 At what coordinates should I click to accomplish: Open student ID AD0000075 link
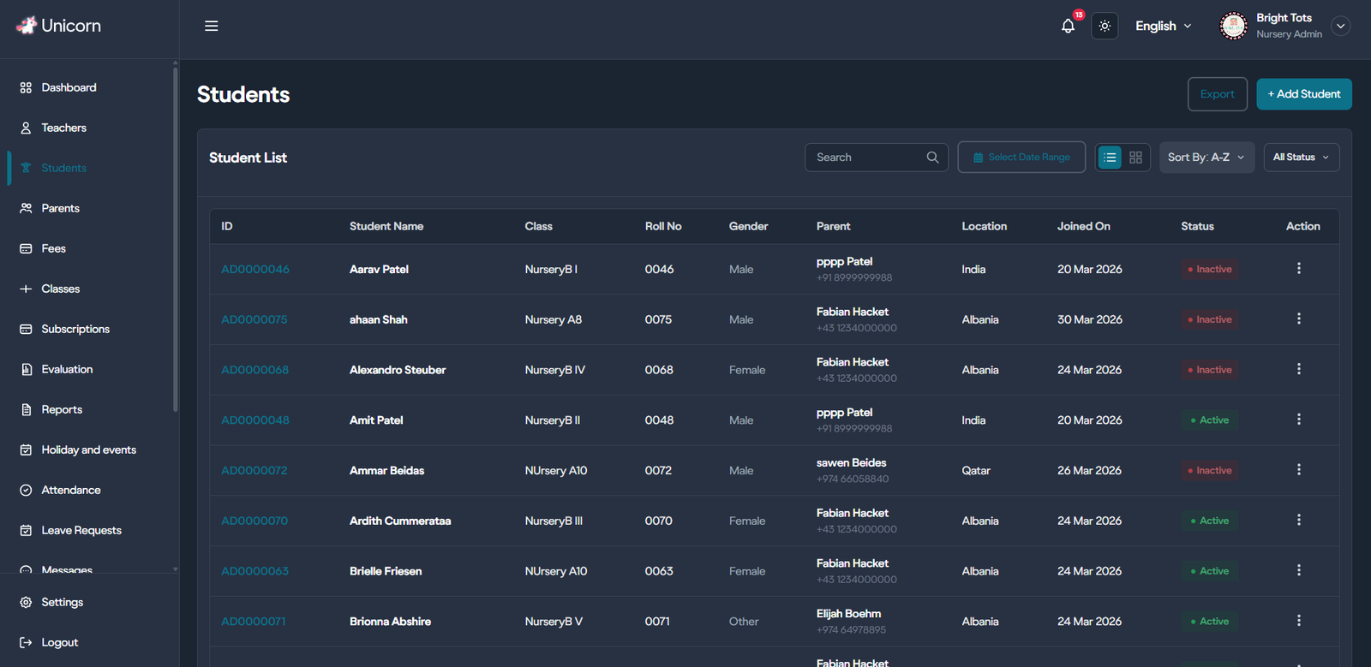pos(254,319)
